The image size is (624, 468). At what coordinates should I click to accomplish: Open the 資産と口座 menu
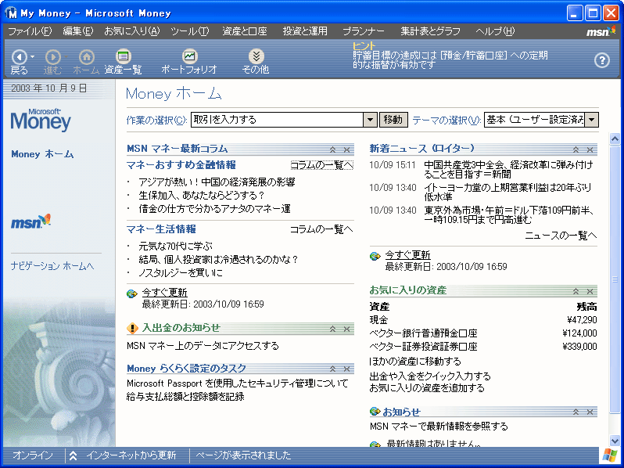pyautogui.click(x=244, y=31)
